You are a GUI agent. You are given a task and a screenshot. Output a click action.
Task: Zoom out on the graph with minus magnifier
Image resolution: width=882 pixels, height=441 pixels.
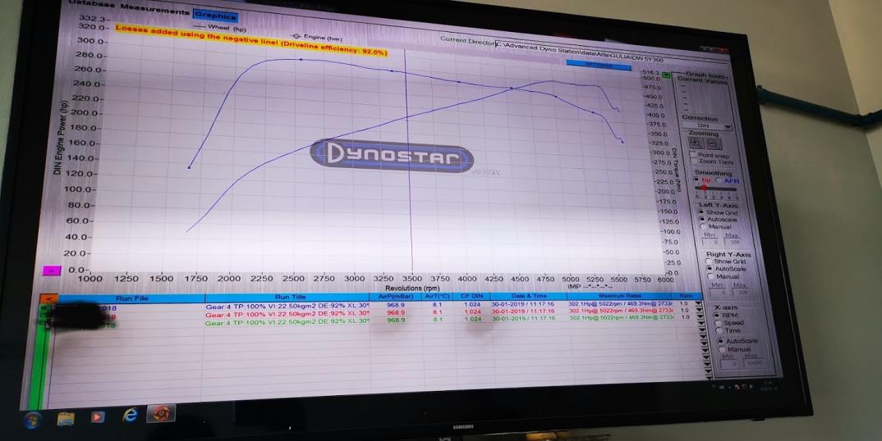(x=714, y=143)
